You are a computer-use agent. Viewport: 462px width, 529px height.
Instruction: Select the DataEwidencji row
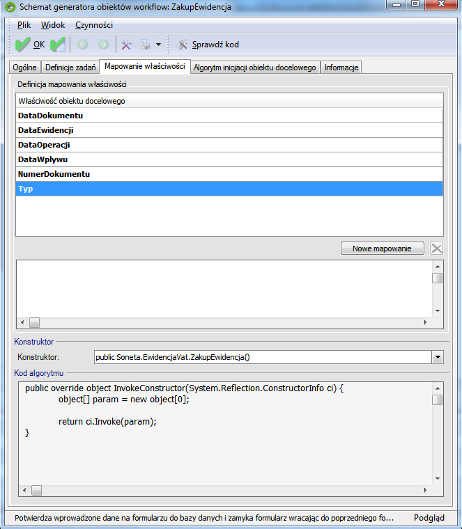[x=229, y=130]
